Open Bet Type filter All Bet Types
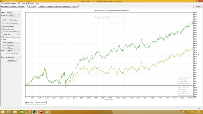The width and height of the screenshot is (203, 114). pyautogui.click(x=13, y=51)
